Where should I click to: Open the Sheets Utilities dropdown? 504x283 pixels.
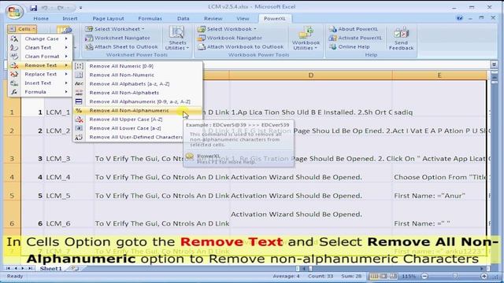point(177,39)
